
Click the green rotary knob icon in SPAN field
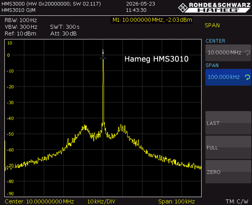247,77
